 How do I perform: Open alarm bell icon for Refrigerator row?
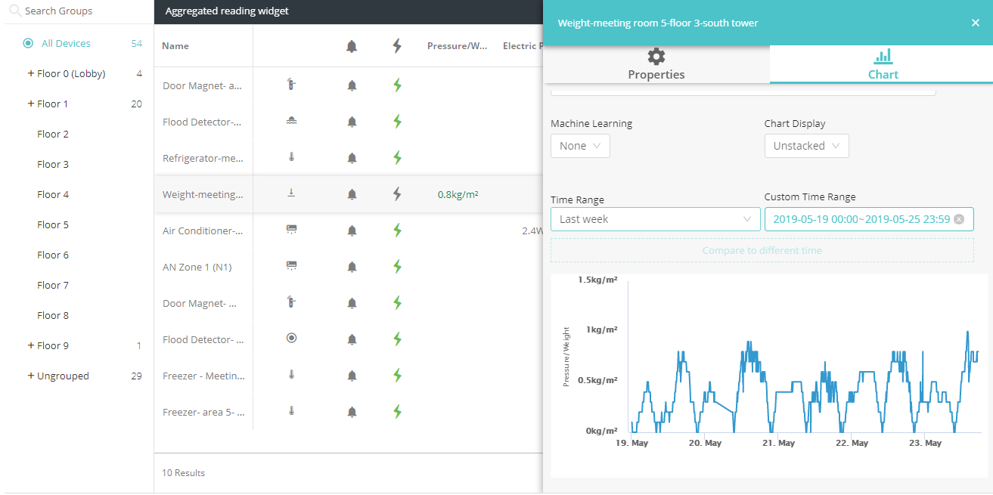point(352,157)
